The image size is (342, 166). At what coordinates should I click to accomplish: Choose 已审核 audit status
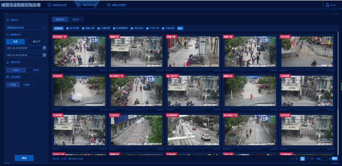36,70
